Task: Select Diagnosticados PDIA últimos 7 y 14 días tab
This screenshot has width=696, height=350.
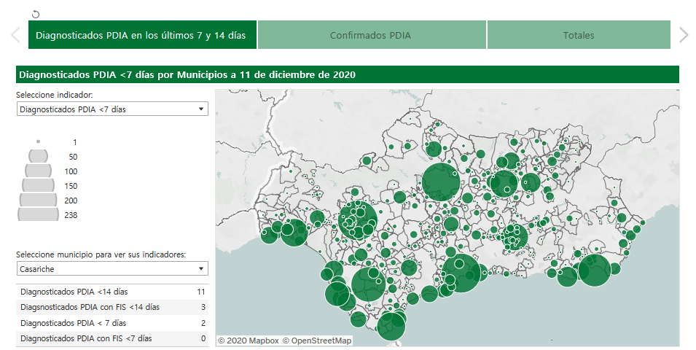Action: 141,35
